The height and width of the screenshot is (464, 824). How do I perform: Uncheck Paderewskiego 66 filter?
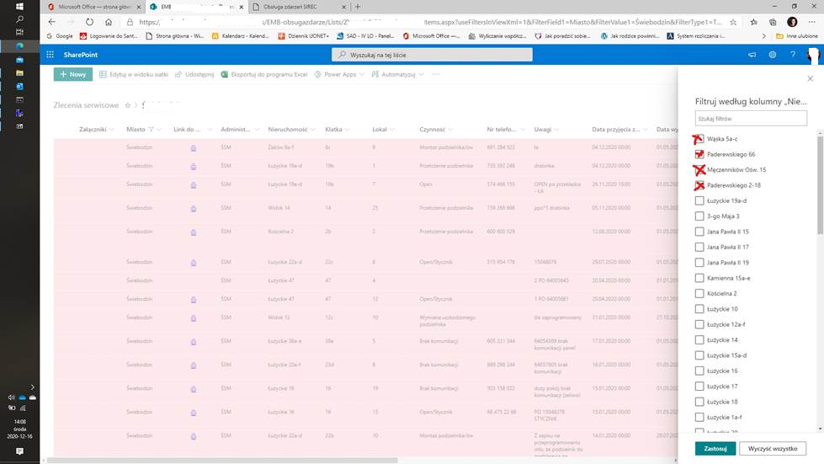(x=699, y=154)
